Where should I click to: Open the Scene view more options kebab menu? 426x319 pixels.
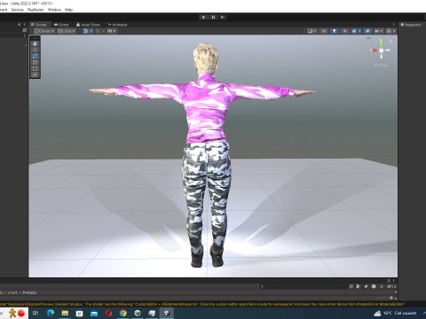393,25
